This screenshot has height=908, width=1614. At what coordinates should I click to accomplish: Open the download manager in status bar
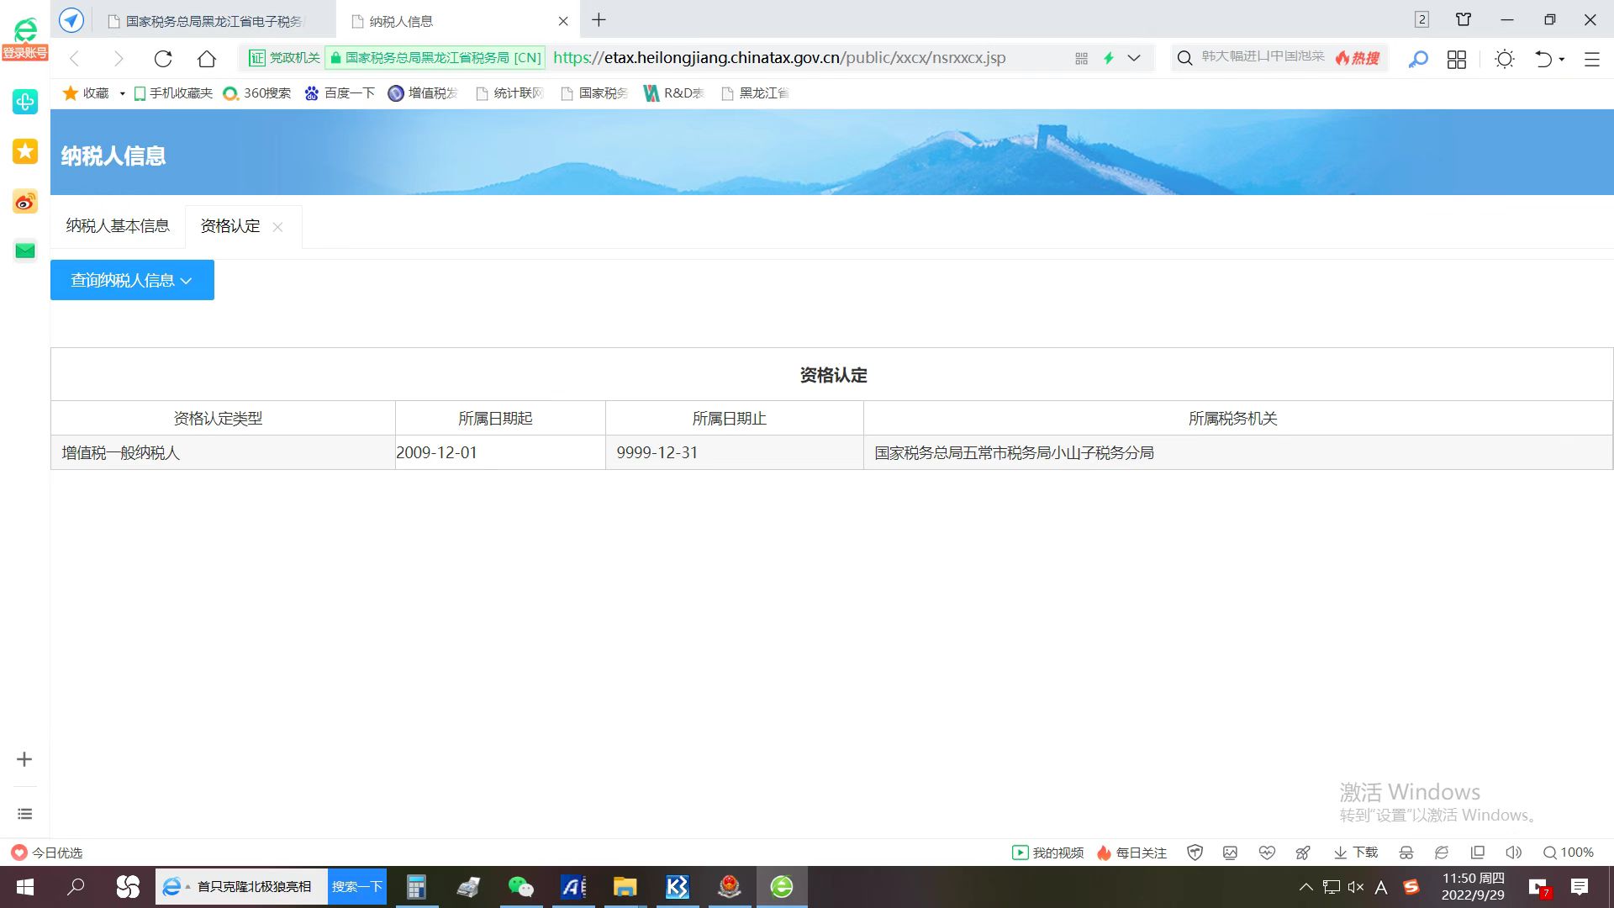1356,853
